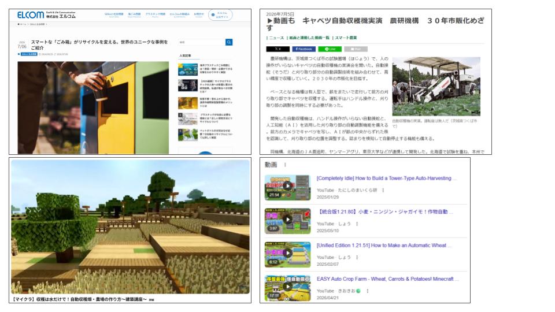555x312 pixels.
Task: Click the blue category tag under article title
Action: [x=29, y=54]
